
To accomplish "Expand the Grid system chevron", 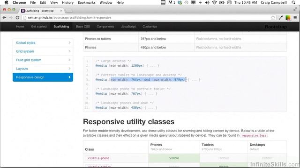I will point(69,51).
